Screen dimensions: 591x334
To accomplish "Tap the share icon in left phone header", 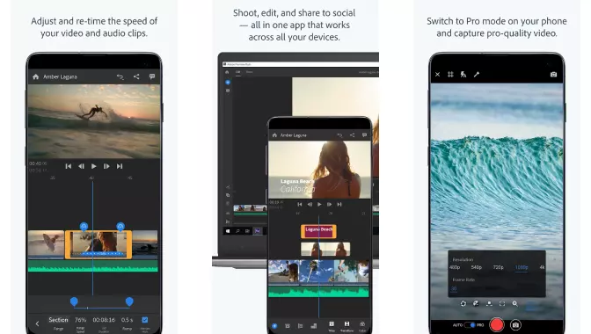I will pyautogui.click(x=136, y=76).
